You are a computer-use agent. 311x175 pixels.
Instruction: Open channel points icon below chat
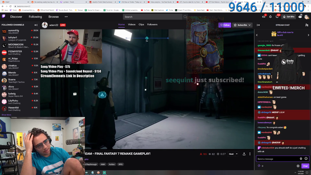pos(259,166)
